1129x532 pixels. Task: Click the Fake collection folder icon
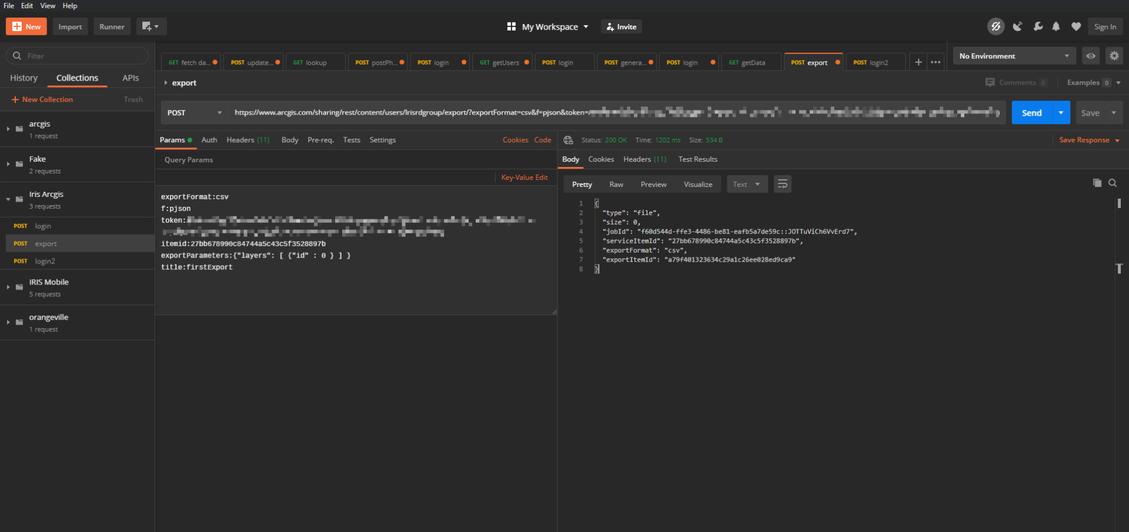[19, 164]
